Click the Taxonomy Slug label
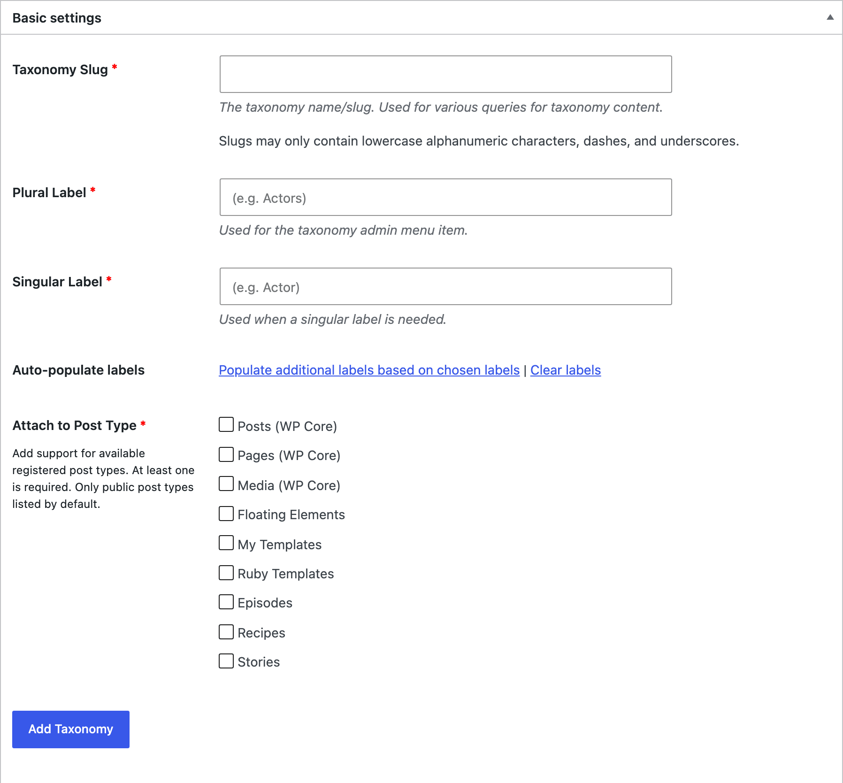The width and height of the screenshot is (843, 783). coord(60,69)
